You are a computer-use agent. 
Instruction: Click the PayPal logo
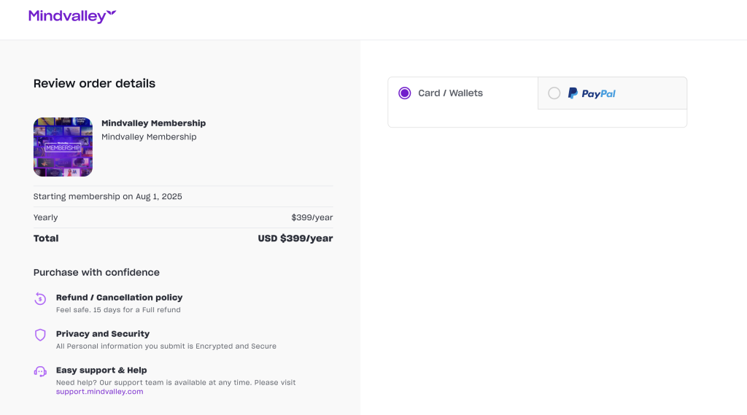pos(592,93)
